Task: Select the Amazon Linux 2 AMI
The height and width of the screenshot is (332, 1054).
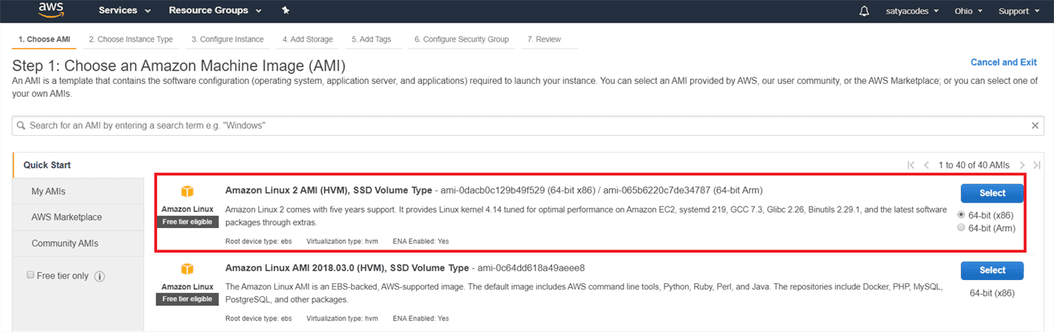Action: pyautogui.click(x=992, y=193)
